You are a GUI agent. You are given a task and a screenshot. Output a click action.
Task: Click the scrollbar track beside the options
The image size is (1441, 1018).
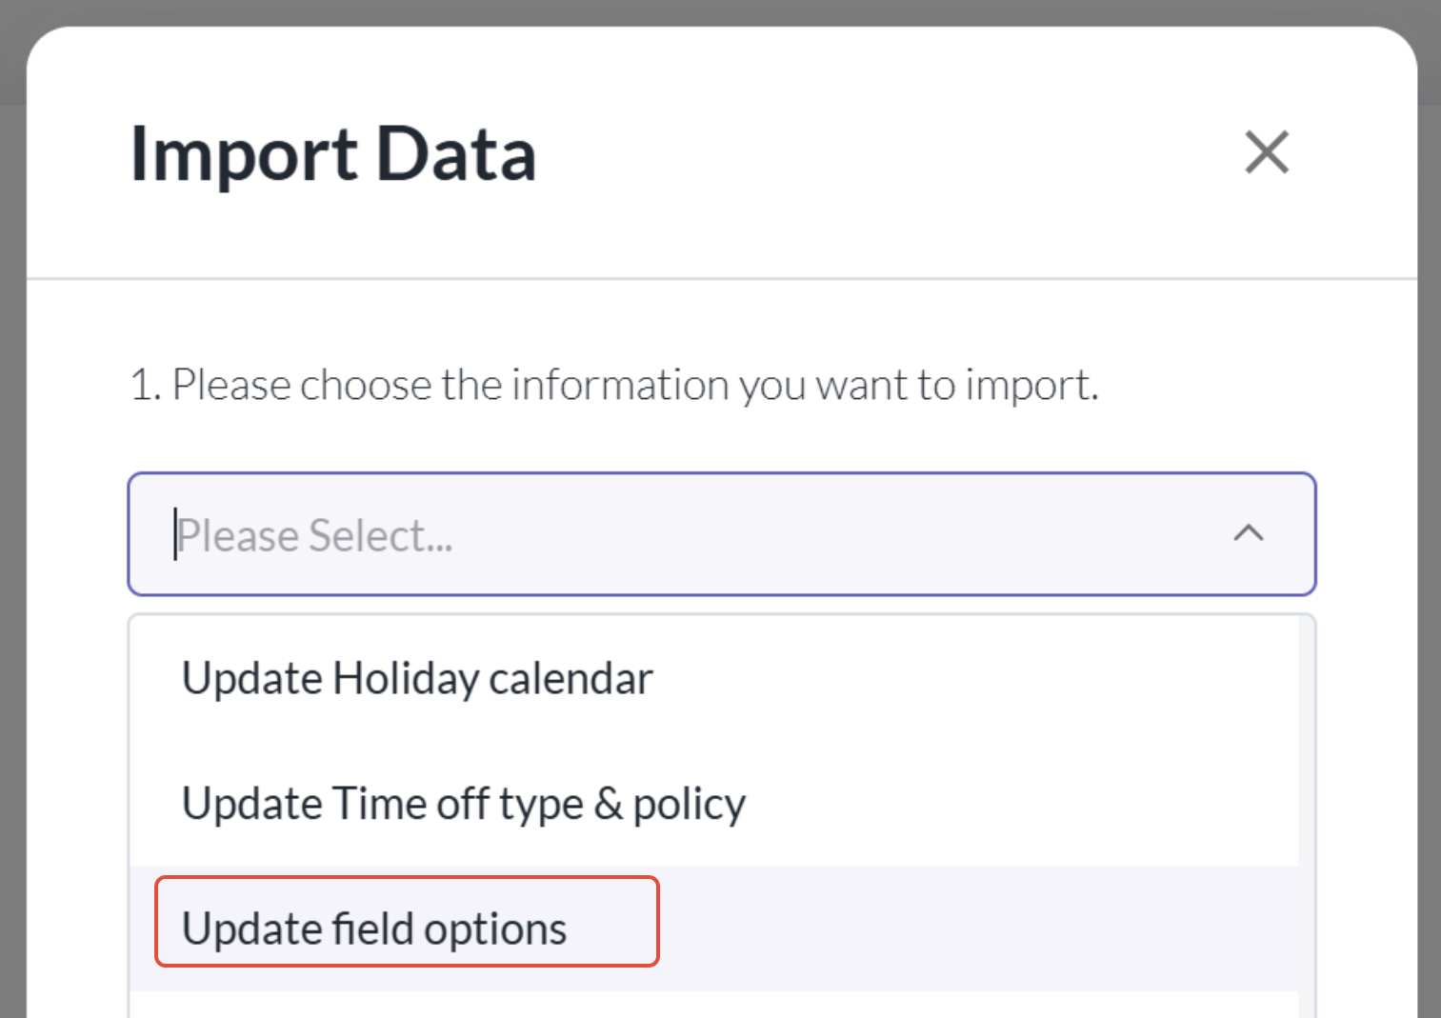tap(1306, 809)
